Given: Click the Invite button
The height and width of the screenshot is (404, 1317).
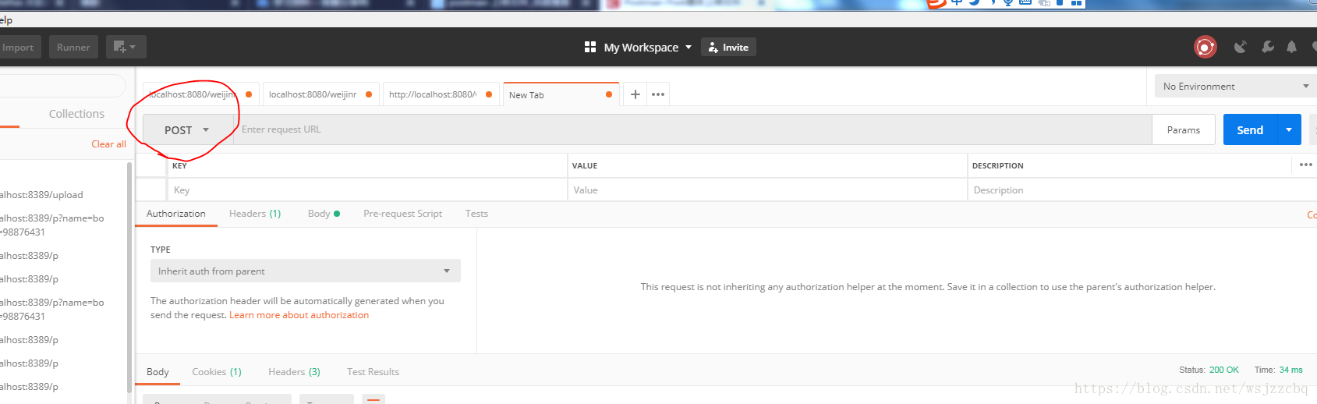Looking at the screenshot, I should click(728, 48).
